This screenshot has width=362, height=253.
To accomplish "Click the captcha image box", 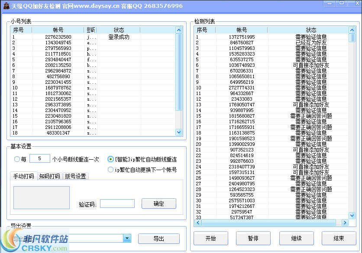I will click(x=42, y=198).
